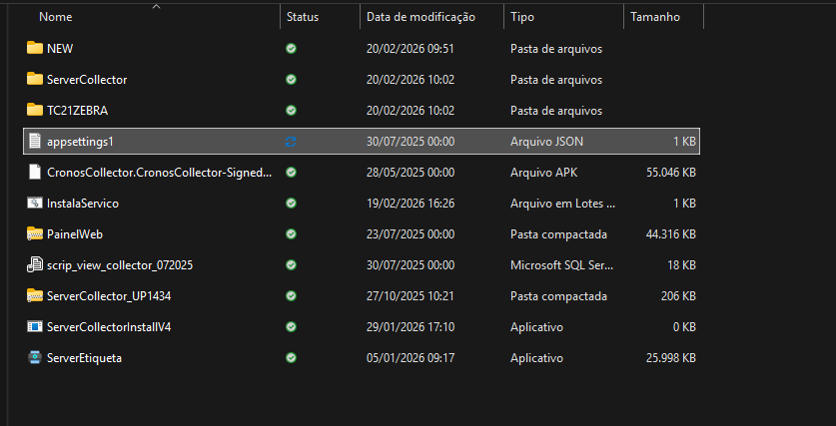The height and width of the screenshot is (426, 836).
Task: Click the CronosCollector APK file icon
Action: point(35,173)
